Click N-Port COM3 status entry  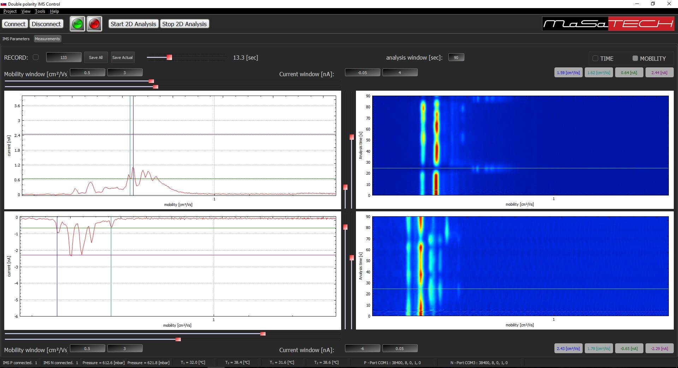[x=479, y=363]
